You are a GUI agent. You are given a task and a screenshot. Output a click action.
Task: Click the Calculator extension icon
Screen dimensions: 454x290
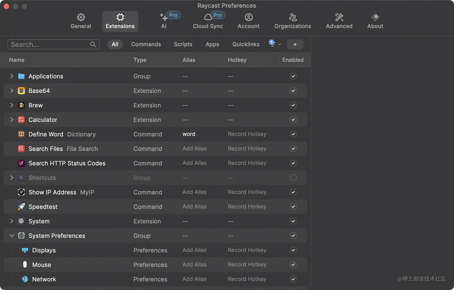pyautogui.click(x=21, y=120)
